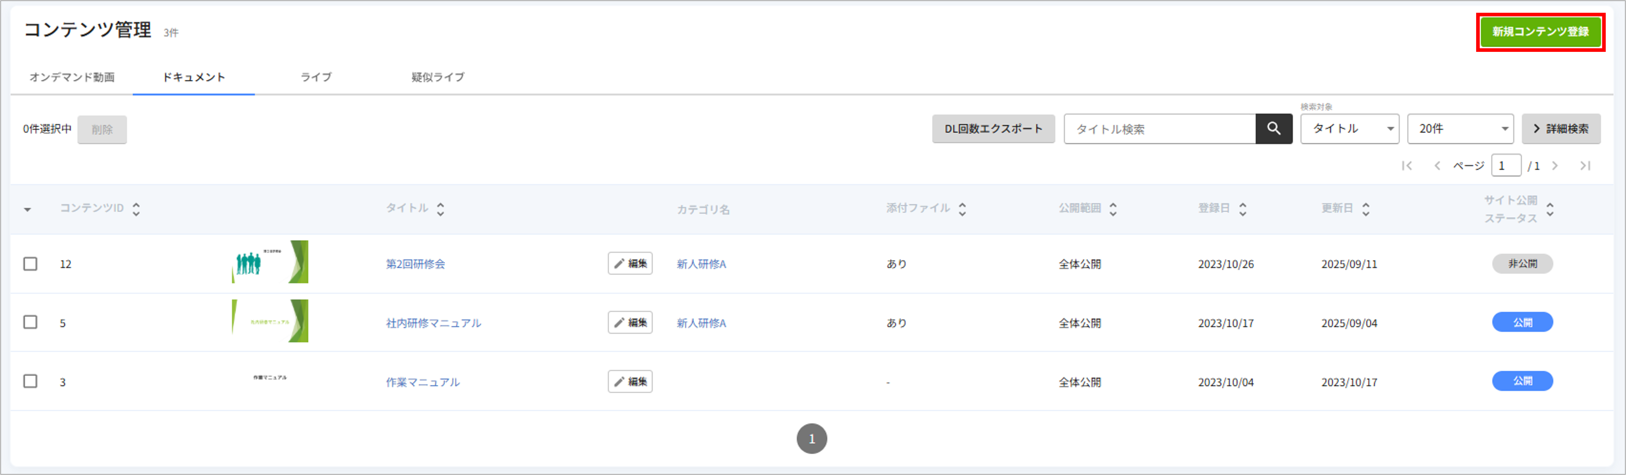1626x475 pixels.
Task: Click 全体公開 cell in 作業マニュアル row
Action: 1080,382
